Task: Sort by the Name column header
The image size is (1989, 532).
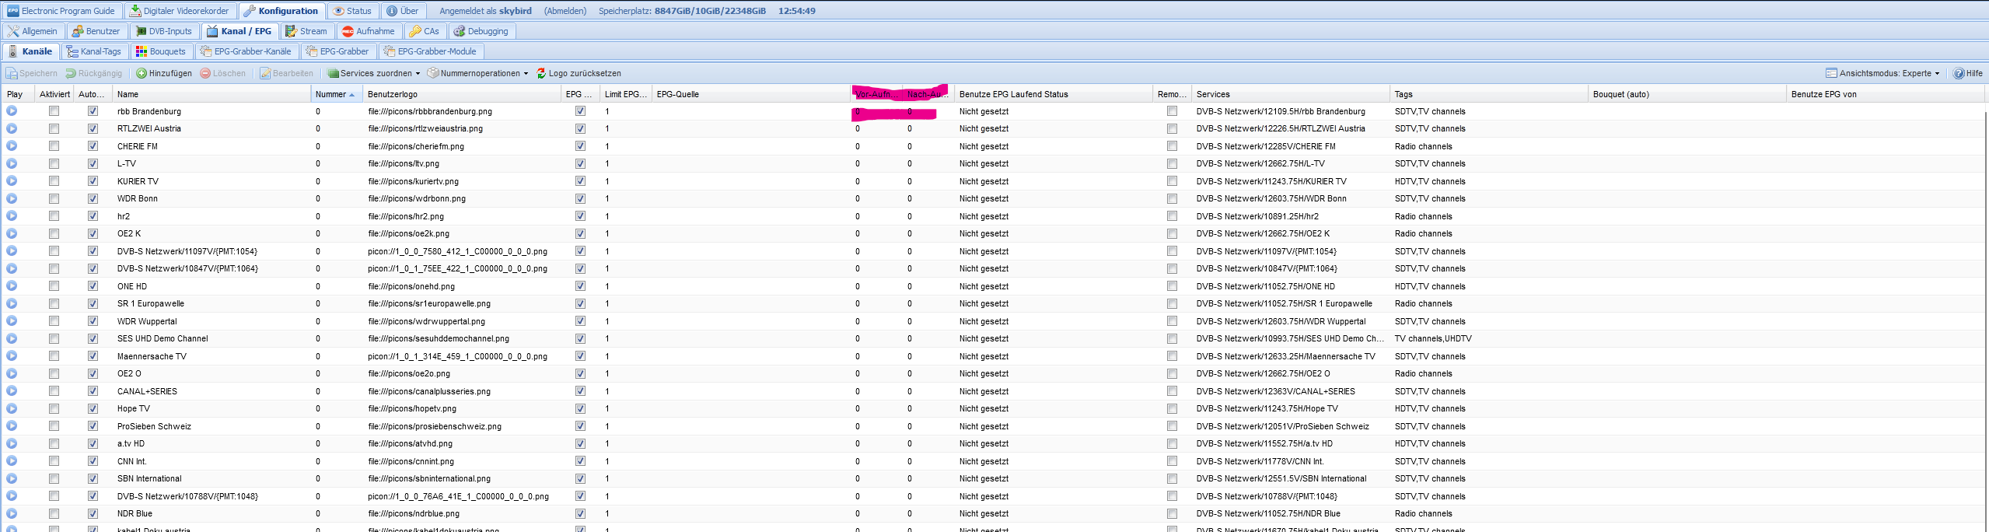Action: pyautogui.click(x=211, y=94)
